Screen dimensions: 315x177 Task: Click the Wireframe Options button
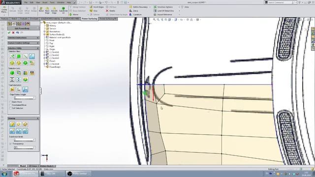point(163,7)
